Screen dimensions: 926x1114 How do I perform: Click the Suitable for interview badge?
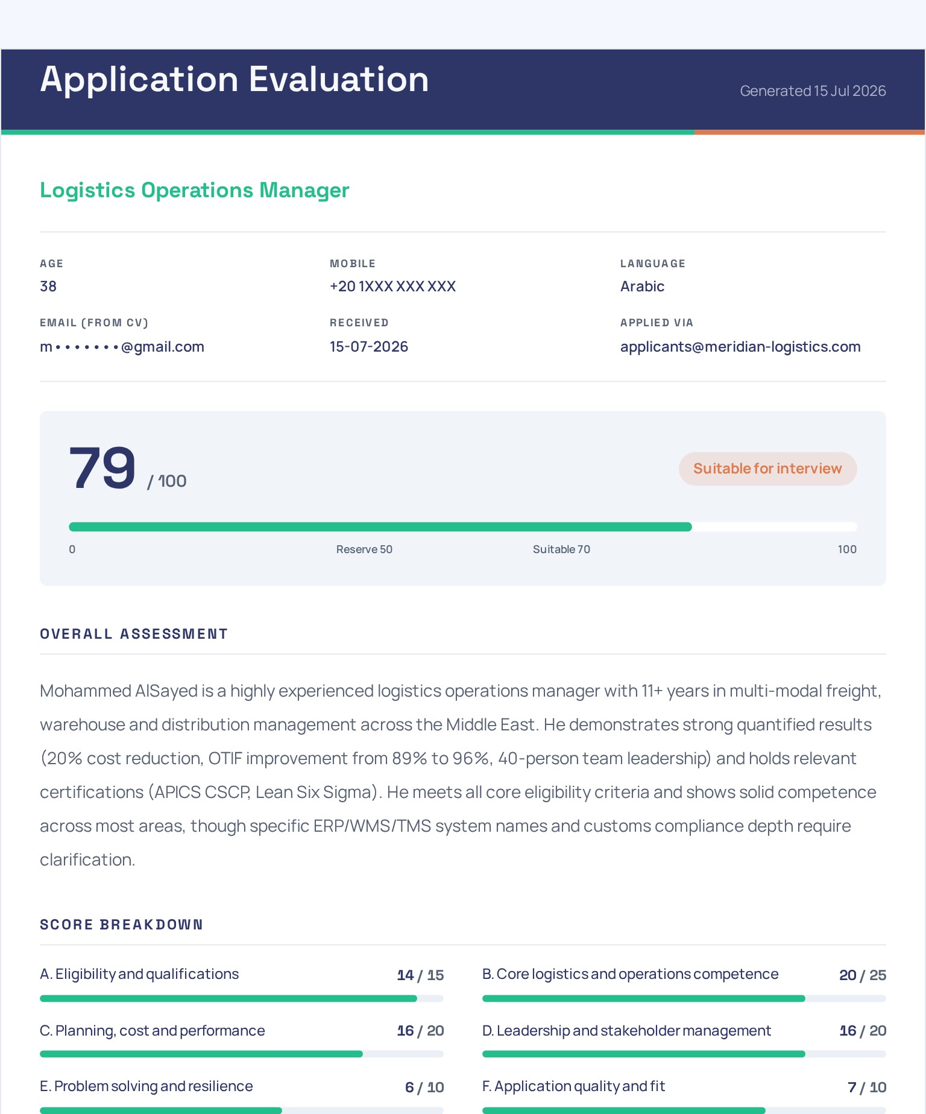(767, 469)
